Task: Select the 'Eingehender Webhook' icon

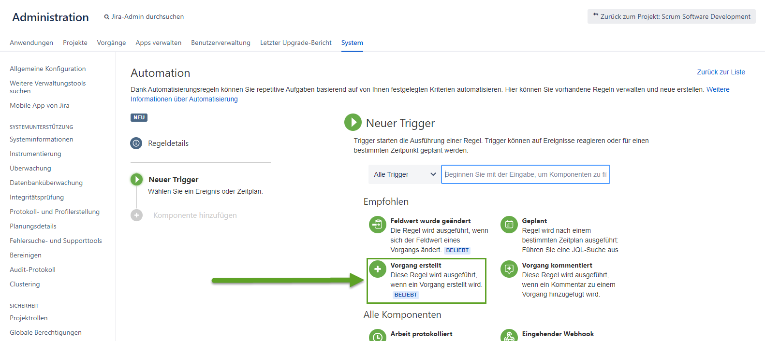Action: (x=509, y=337)
